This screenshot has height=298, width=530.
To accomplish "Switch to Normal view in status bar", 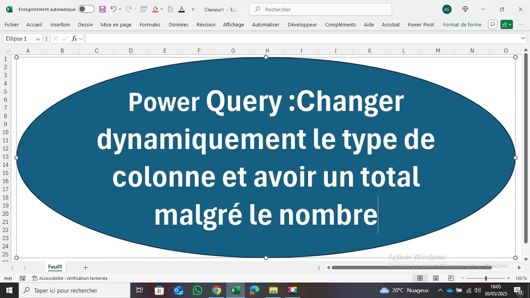I will pos(420,278).
